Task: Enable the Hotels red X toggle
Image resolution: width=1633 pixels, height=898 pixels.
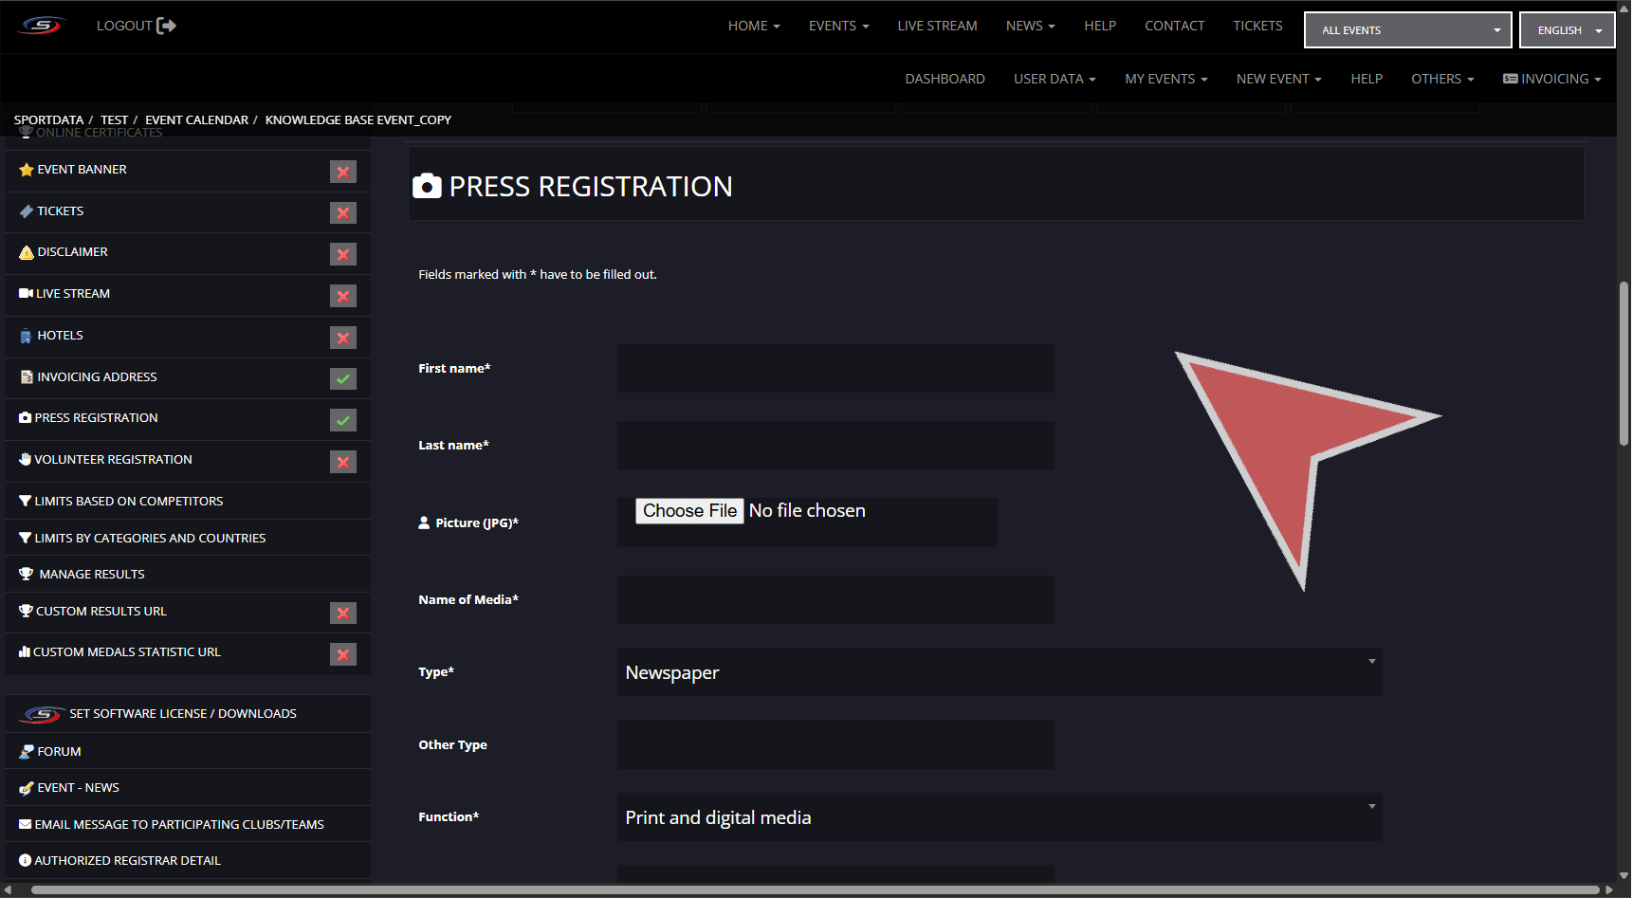Action: point(342,338)
